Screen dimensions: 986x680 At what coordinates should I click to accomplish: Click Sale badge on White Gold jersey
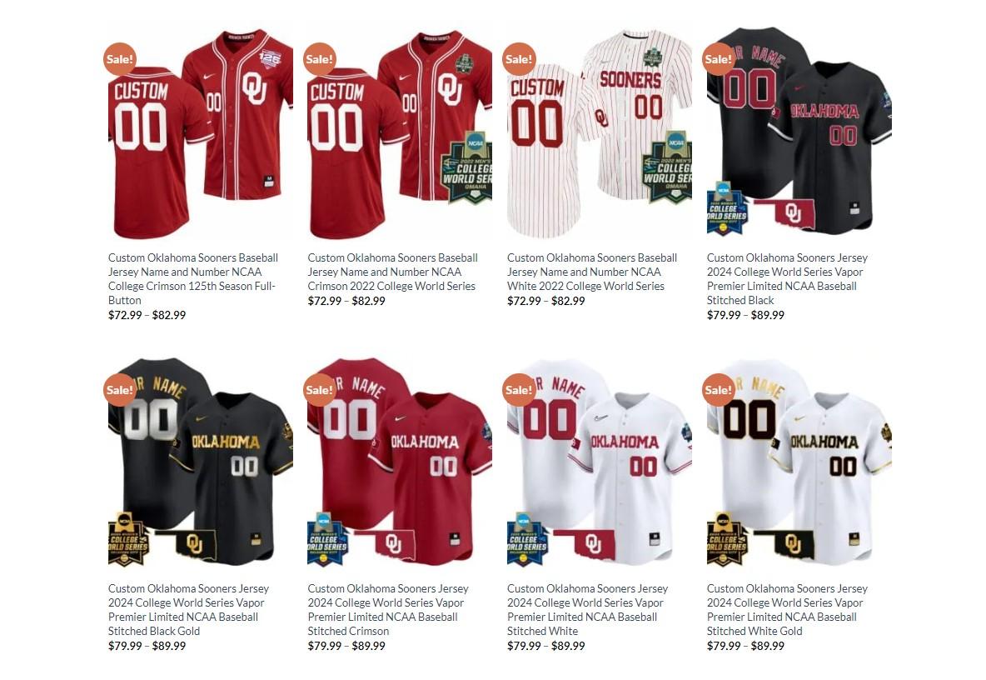coord(718,390)
